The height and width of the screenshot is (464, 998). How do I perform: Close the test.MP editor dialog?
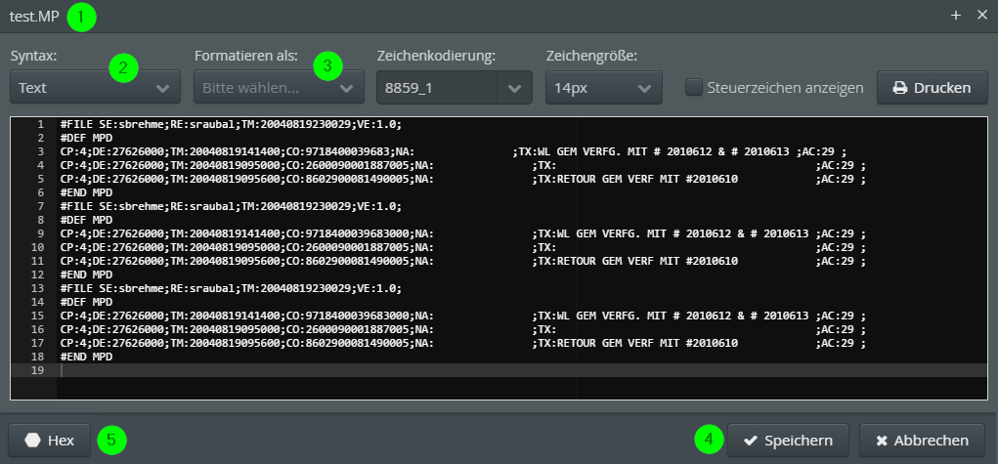coord(982,16)
